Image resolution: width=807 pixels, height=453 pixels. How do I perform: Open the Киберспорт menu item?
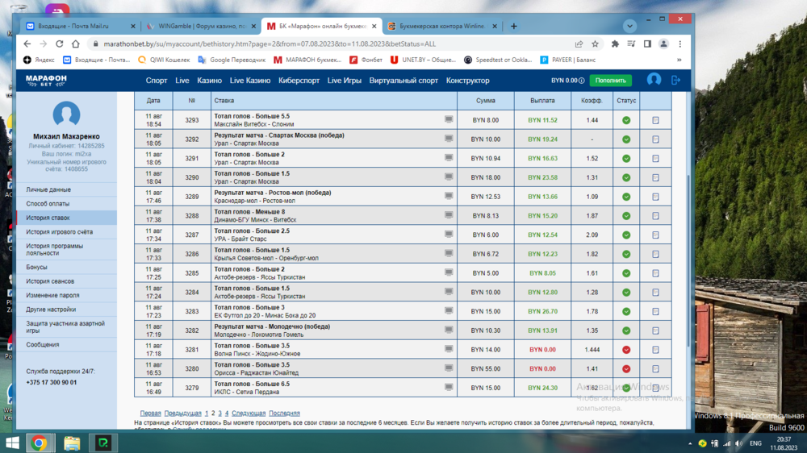(x=299, y=81)
